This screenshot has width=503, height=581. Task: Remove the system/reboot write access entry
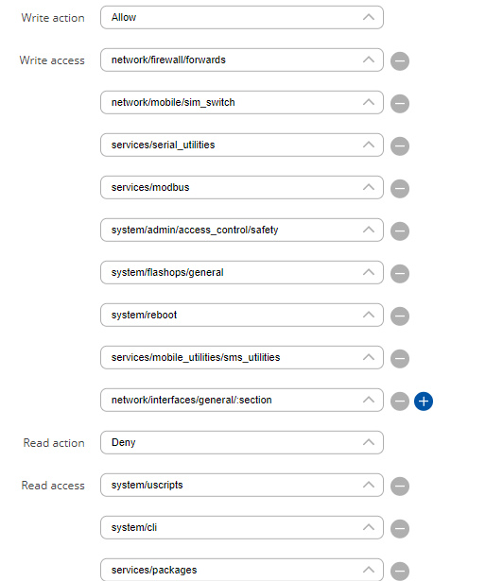(400, 316)
